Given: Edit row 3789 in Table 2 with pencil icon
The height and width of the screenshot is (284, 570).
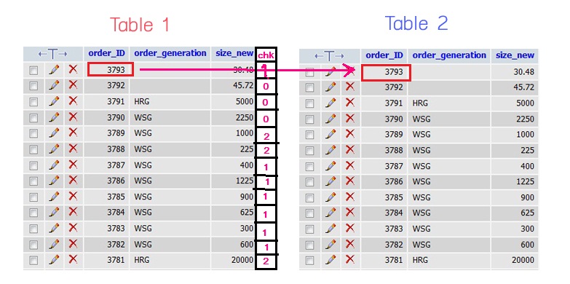Looking at the screenshot, I should (330, 135).
